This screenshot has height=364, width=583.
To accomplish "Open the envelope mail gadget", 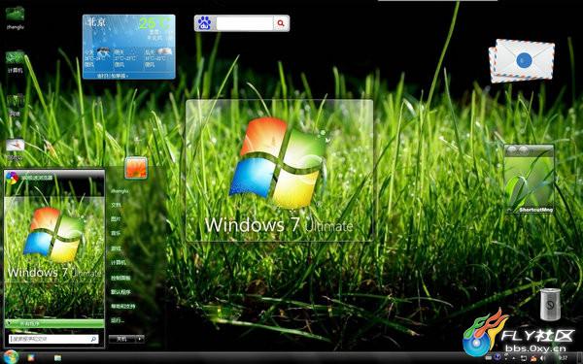I will 521,60.
